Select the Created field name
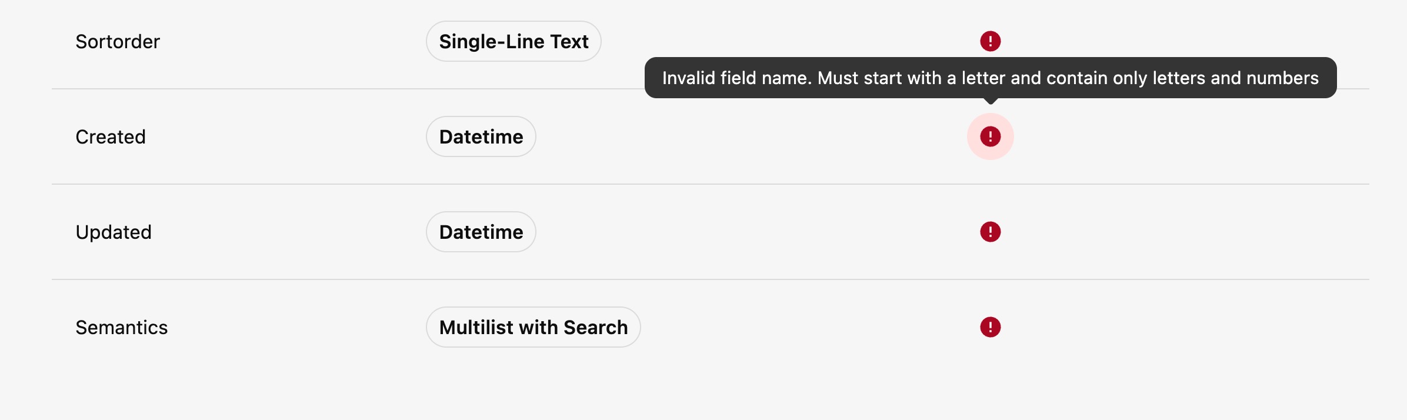This screenshot has height=420, width=1407. click(x=110, y=136)
